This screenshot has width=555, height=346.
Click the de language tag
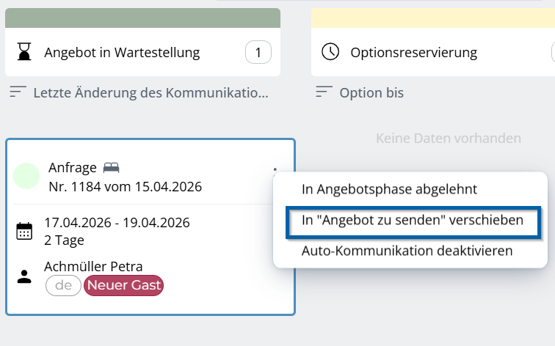63,285
